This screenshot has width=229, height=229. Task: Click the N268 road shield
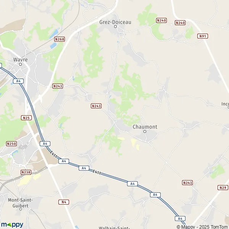(60, 39)
